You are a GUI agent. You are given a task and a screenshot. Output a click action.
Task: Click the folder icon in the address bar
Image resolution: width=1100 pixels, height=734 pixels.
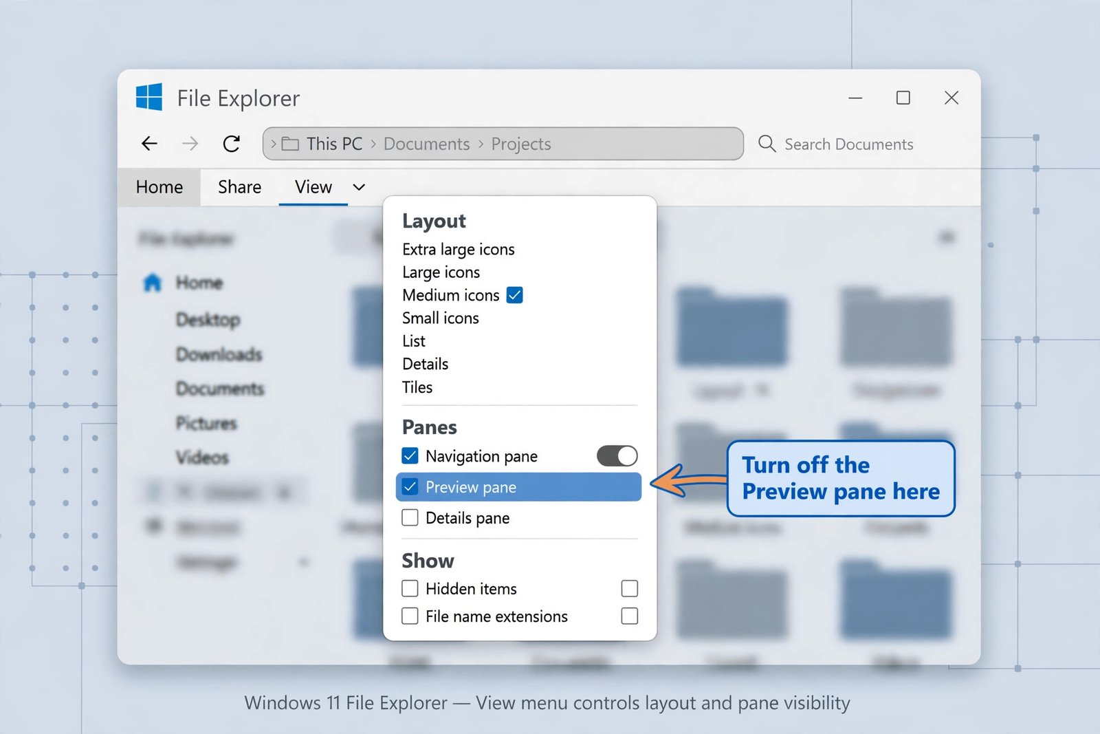click(x=290, y=144)
